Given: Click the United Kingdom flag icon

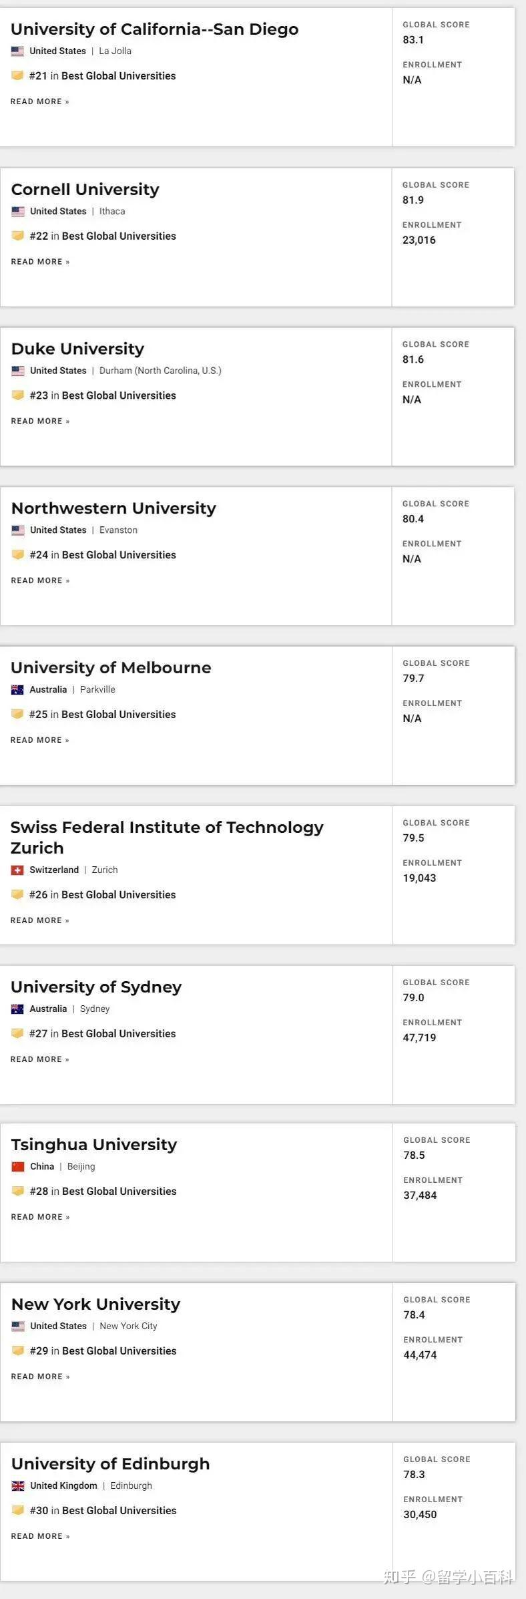Looking at the screenshot, I should [18, 1486].
